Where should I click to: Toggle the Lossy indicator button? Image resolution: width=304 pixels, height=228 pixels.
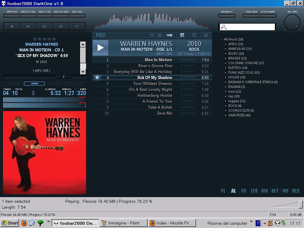pos(34,83)
